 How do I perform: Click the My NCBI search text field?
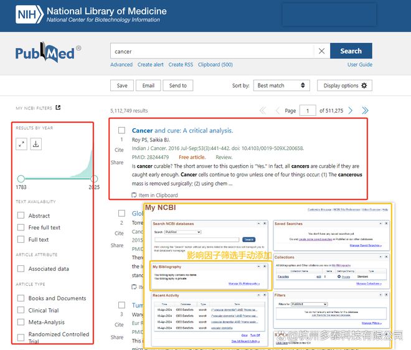[x=197, y=239]
